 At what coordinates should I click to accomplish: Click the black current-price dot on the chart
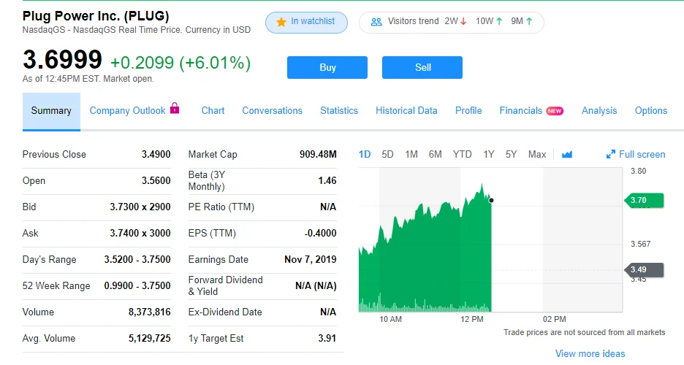pos(491,200)
